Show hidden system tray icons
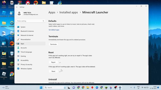The image size is (161, 90). (131, 87)
